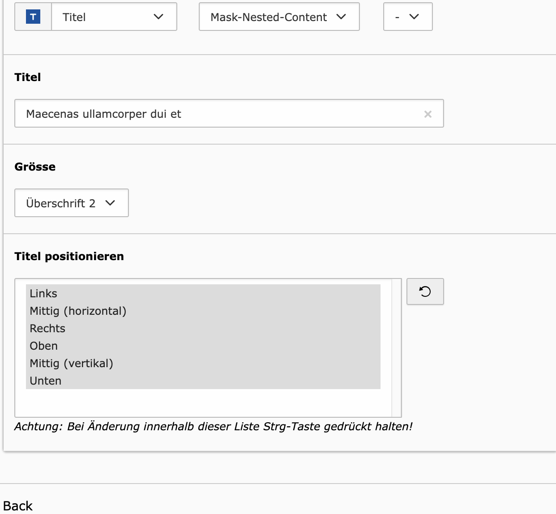Click the blue T content type icon
The width and height of the screenshot is (556, 514).
pyautogui.click(x=33, y=17)
